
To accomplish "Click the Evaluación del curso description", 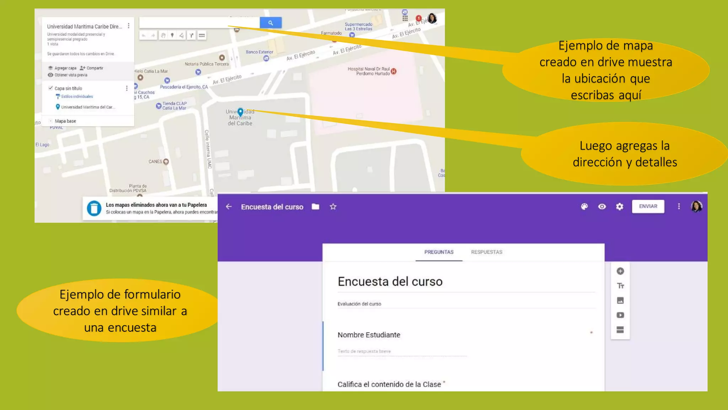I will click(359, 304).
